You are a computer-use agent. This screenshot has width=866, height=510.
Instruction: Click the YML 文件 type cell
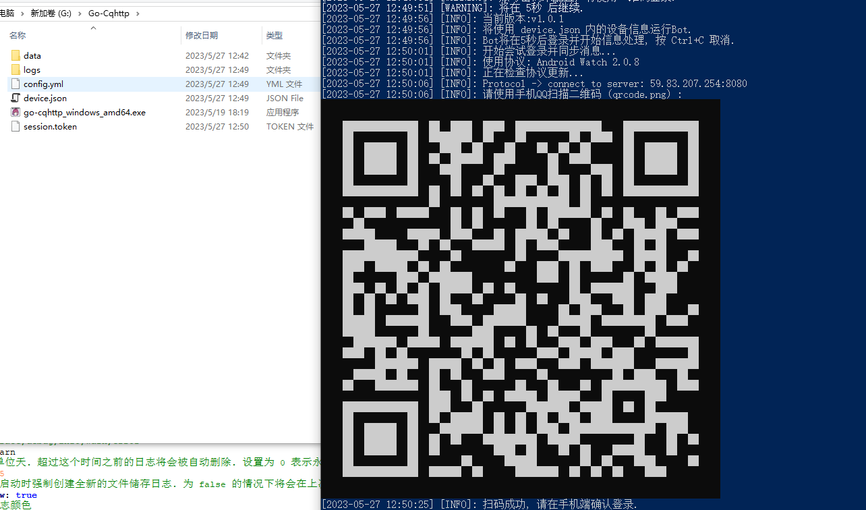click(x=284, y=84)
